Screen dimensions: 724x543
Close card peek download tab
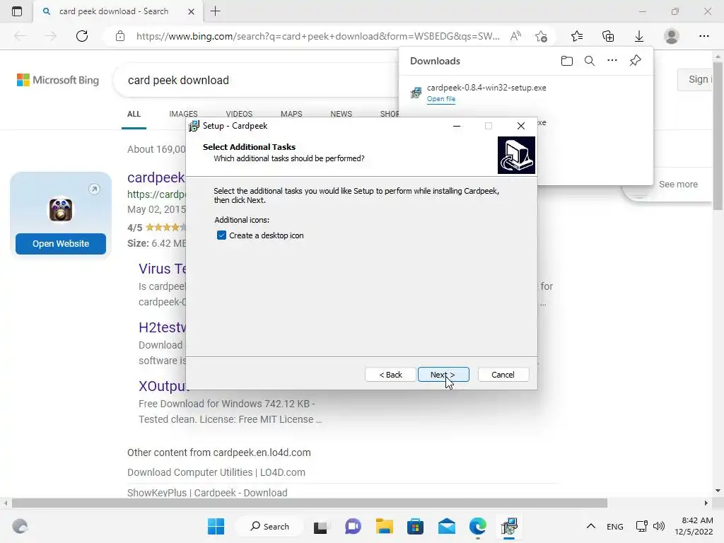point(191,11)
